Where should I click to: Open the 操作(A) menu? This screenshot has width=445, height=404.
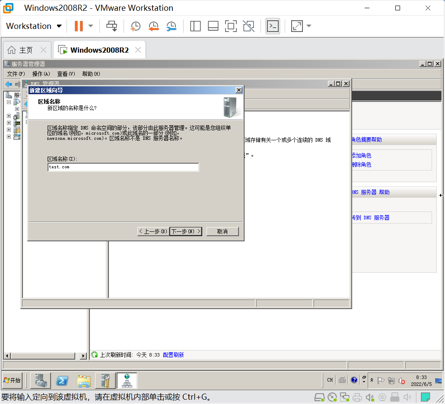(x=41, y=74)
